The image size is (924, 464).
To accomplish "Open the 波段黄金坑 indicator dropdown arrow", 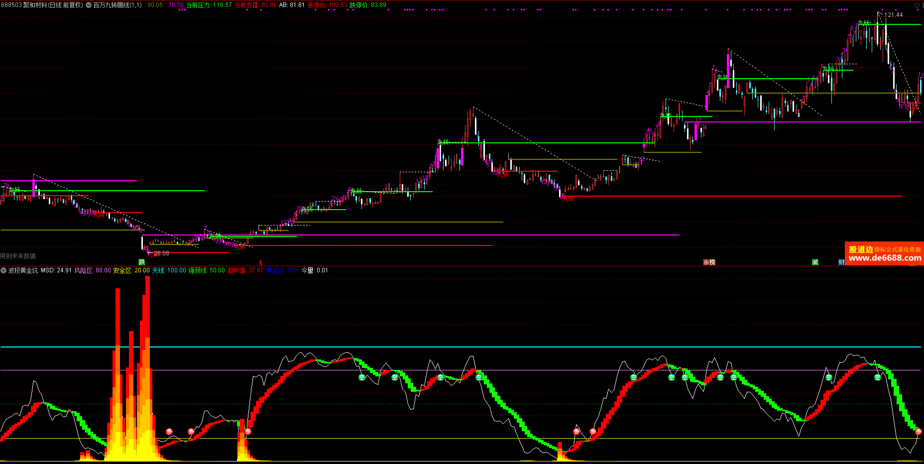I will (x=3, y=270).
